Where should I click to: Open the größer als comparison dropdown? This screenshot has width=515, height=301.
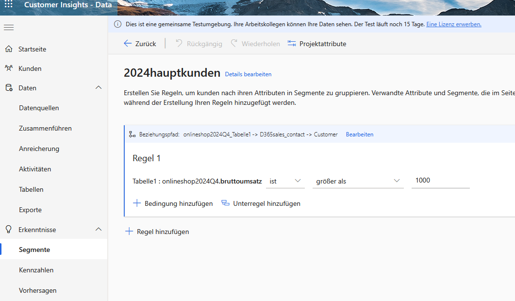pos(358,180)
